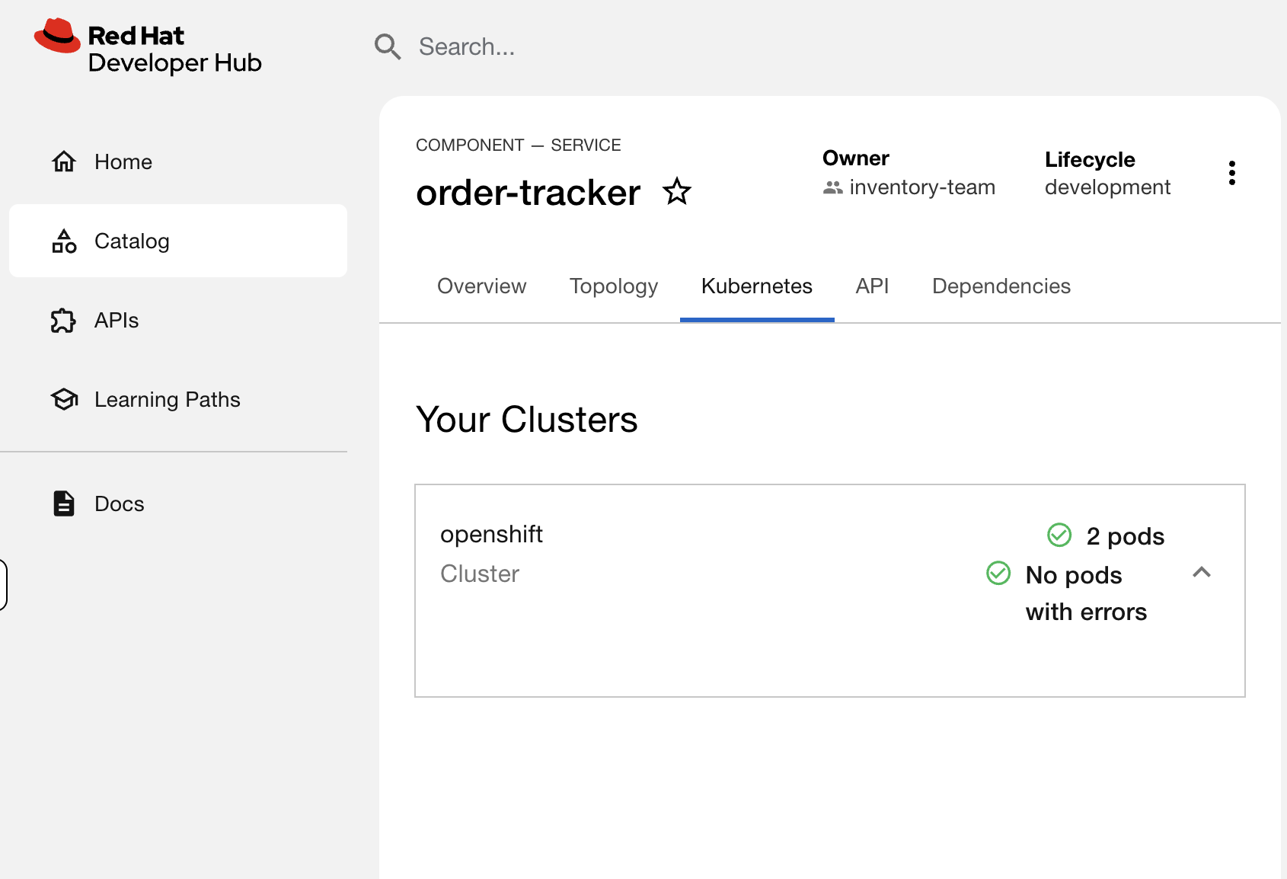
Task: Collapse the openshift cluster panel chevron
Action: 1202,573
